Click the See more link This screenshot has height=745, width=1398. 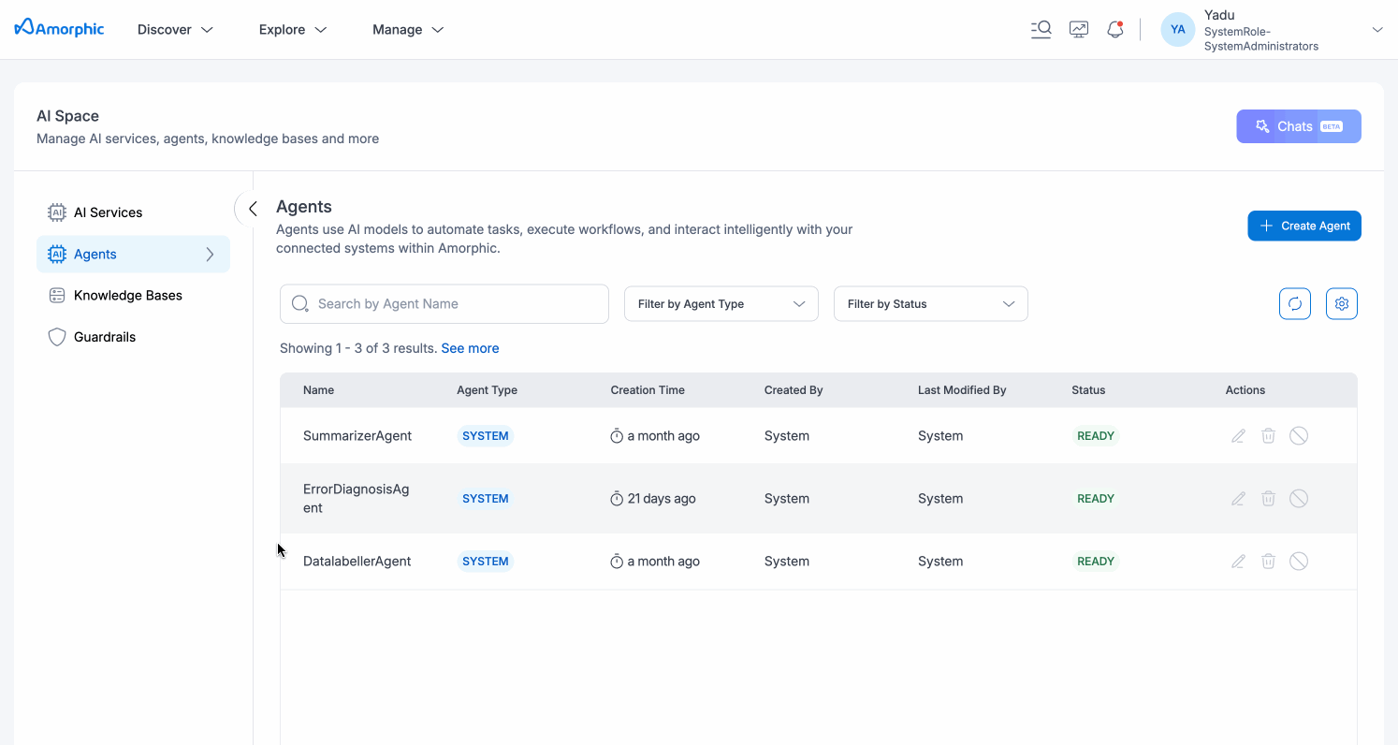pyautogui.click(x=470, y=348)
